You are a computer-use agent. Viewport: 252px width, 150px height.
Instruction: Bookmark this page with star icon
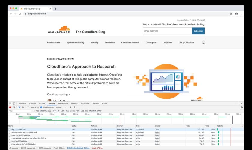231,14
